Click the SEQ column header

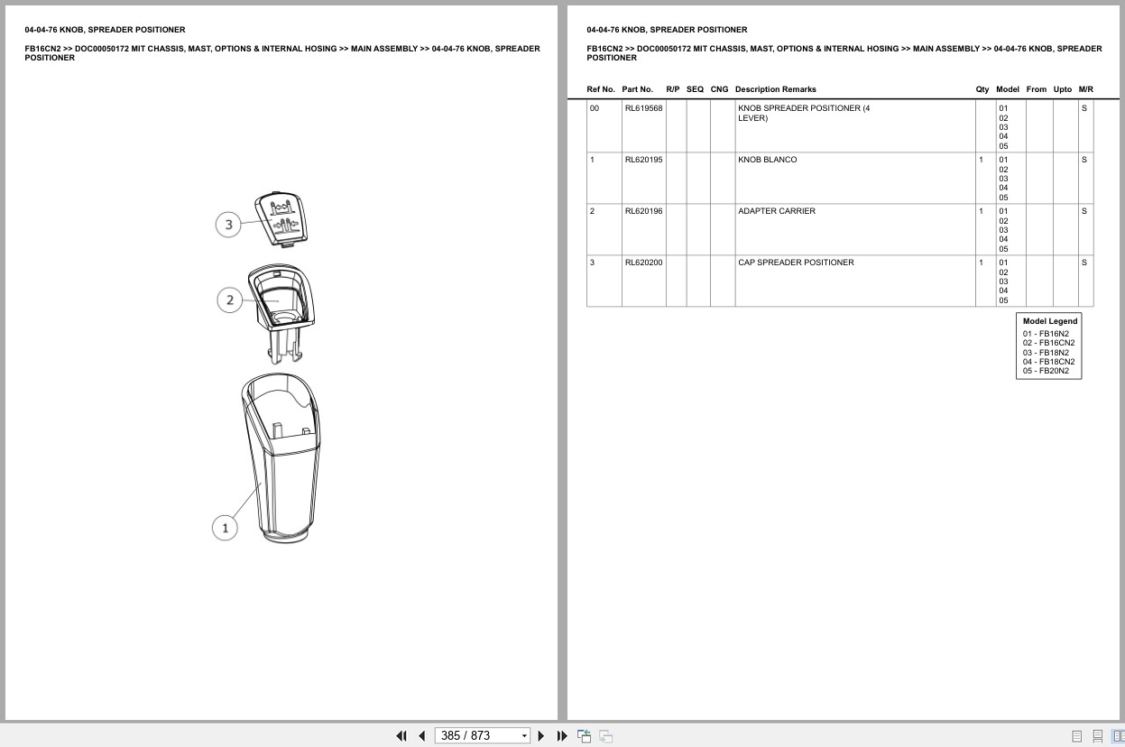tap(695, 89)
